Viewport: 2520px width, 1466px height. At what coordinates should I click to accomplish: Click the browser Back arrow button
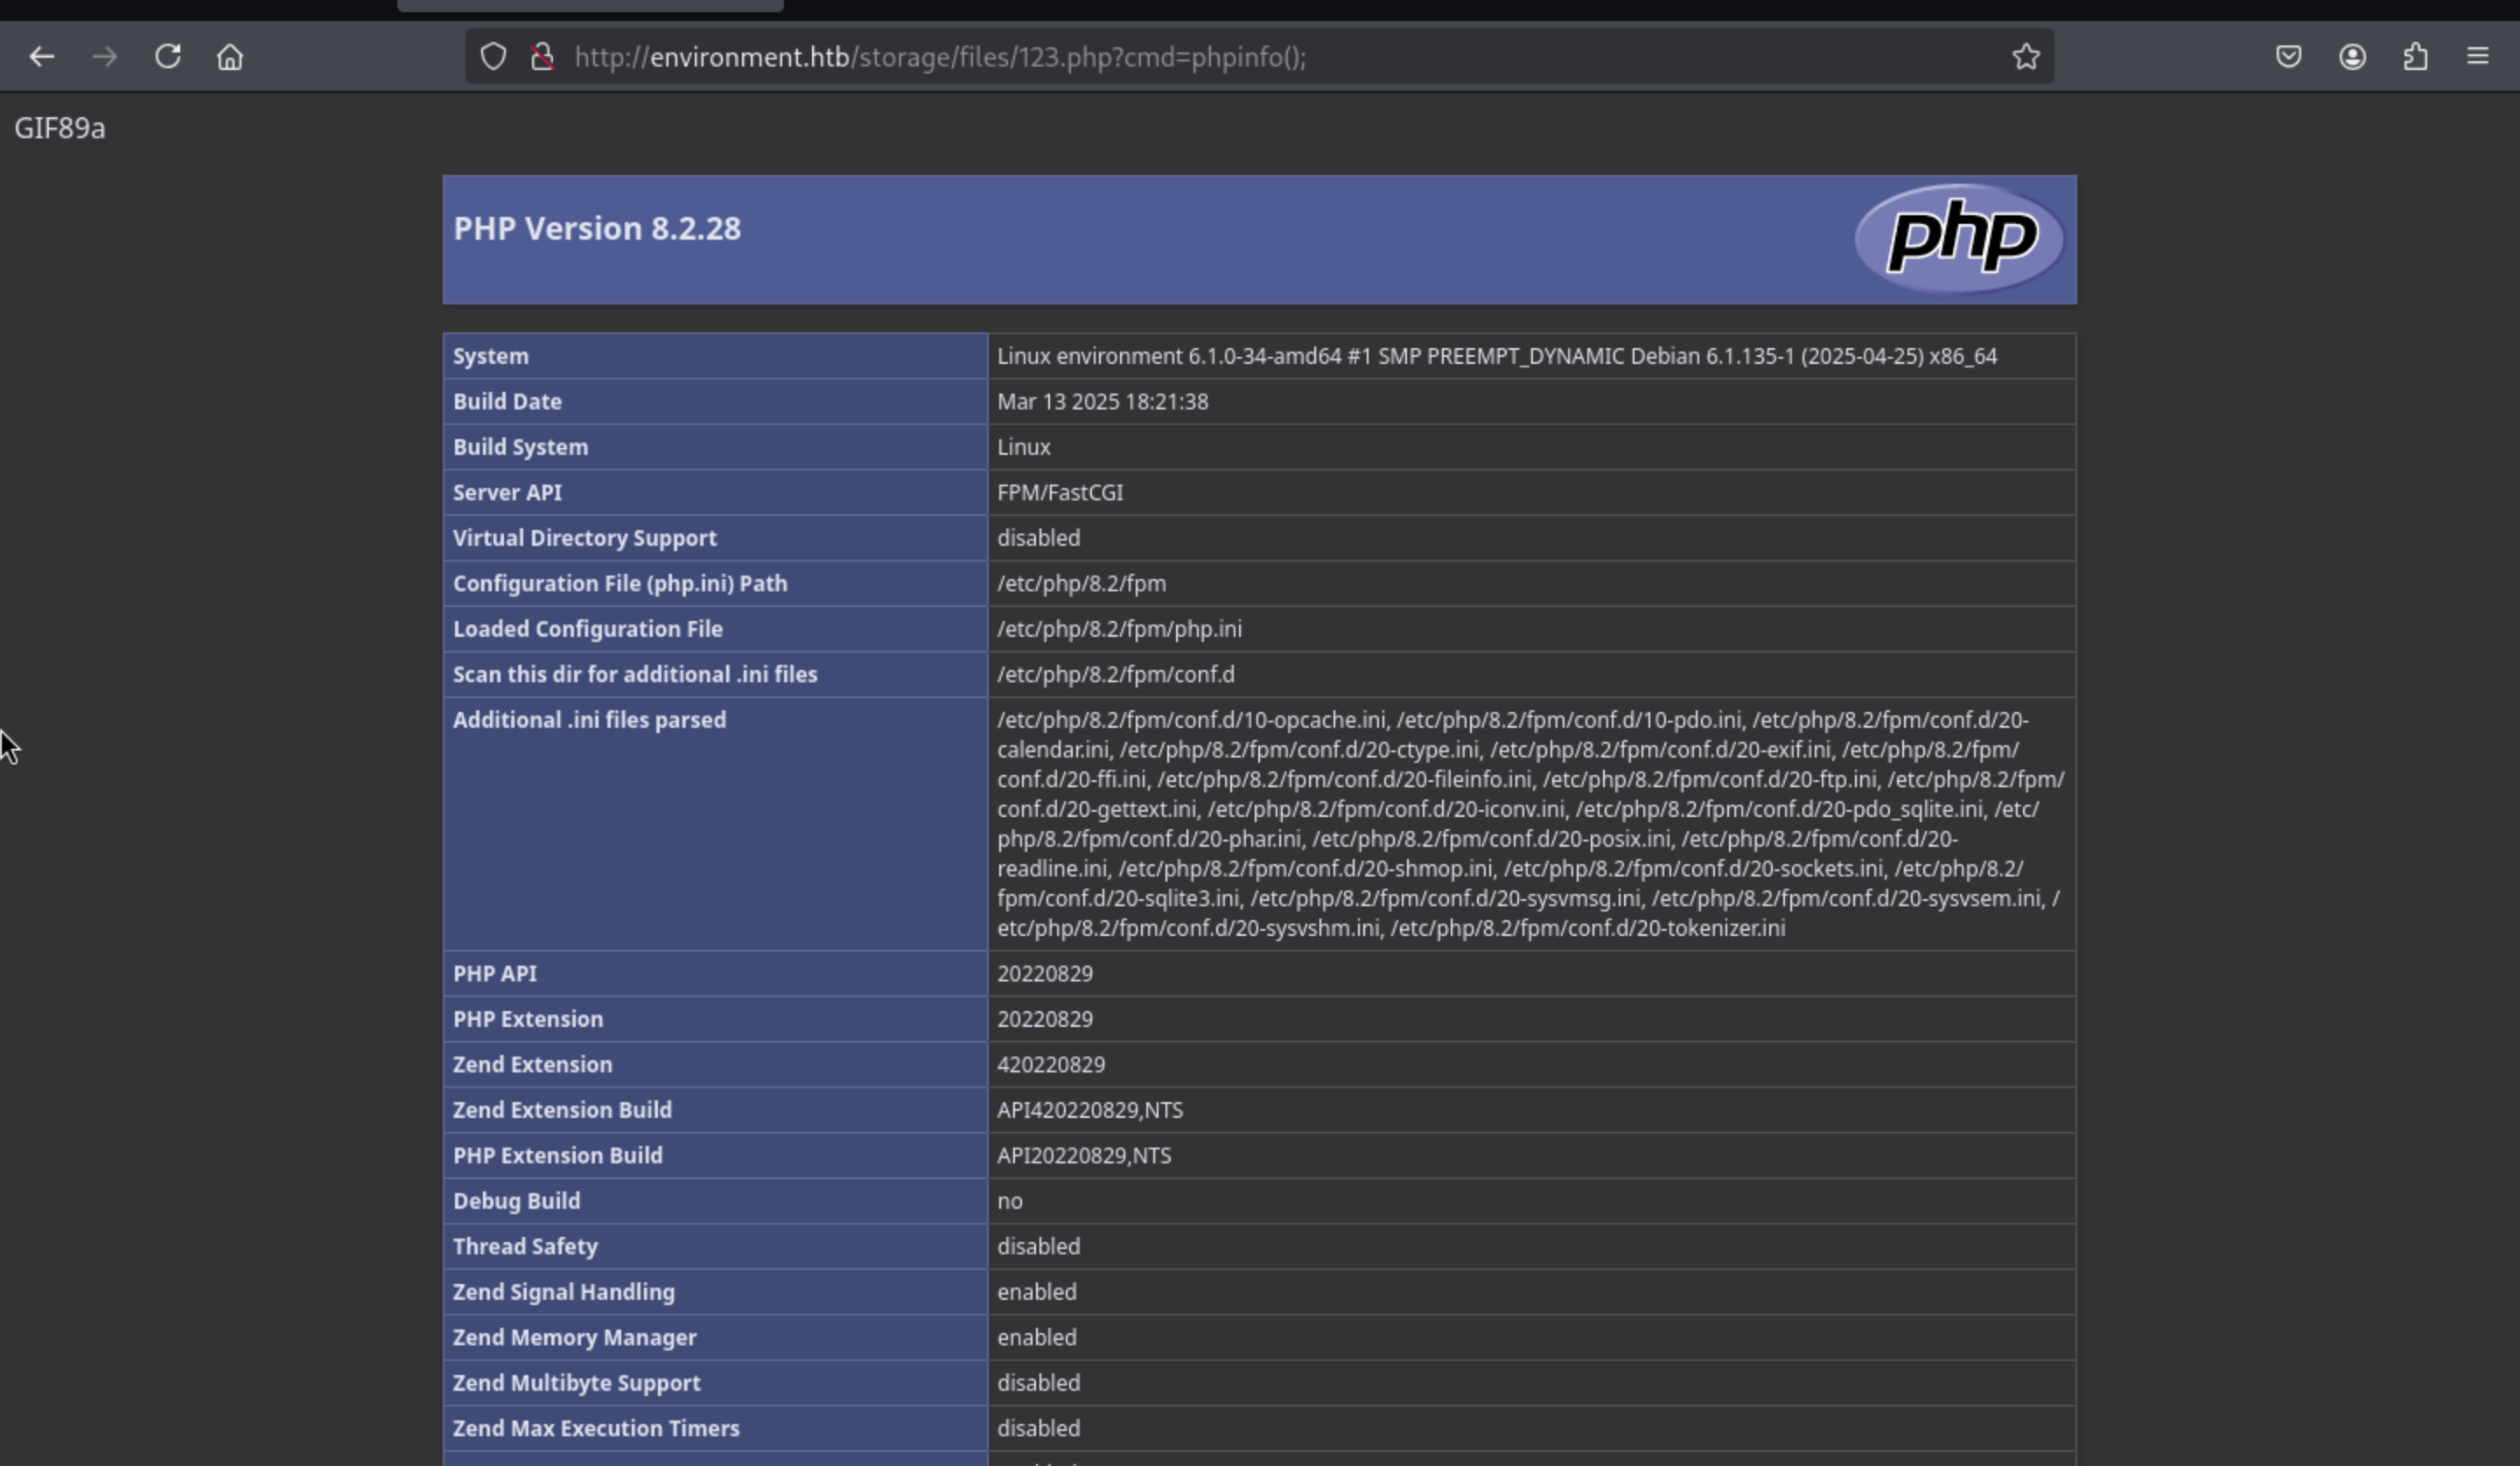tap(41, 57)
